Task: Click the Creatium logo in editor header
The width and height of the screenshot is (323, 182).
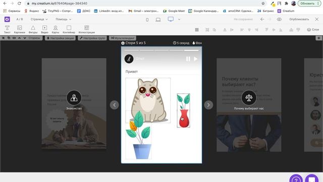Action: (x=7, y=19)
